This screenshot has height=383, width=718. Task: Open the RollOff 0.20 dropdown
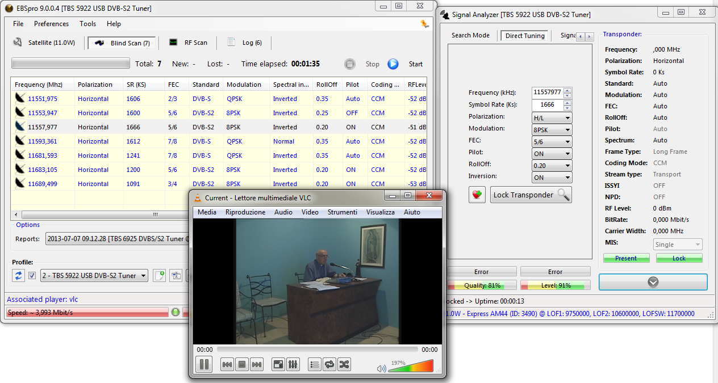click(552, 165)
